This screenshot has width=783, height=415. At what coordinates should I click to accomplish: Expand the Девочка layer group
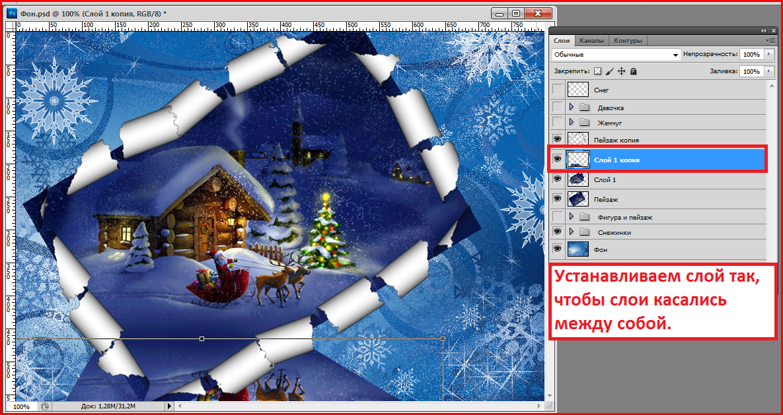coord(572,108)
